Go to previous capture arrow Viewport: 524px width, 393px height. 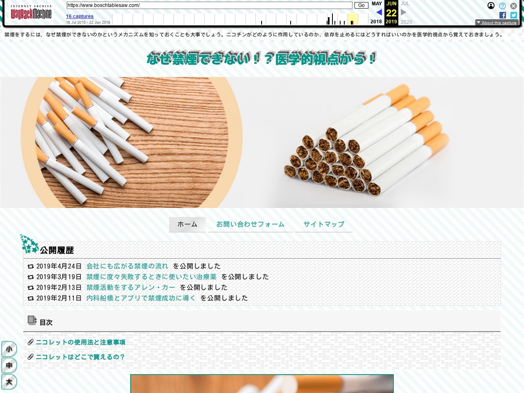pyautogui.click(x=379, y=12)
